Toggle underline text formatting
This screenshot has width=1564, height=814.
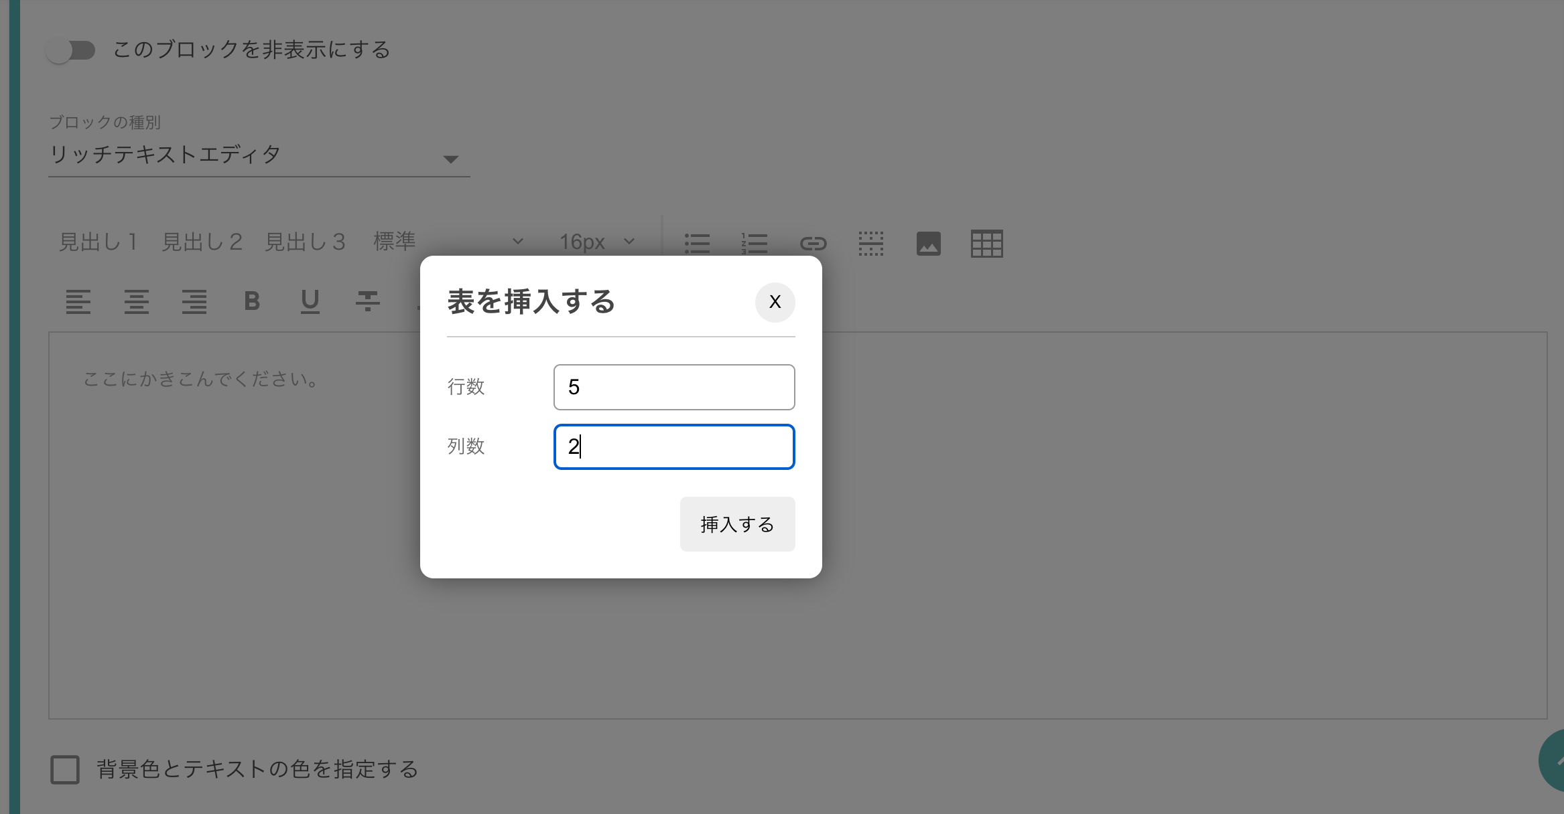pos(310,302)
